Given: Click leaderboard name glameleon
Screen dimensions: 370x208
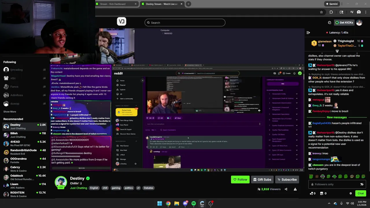Looking at the screenshot, I should coord(325,41).
